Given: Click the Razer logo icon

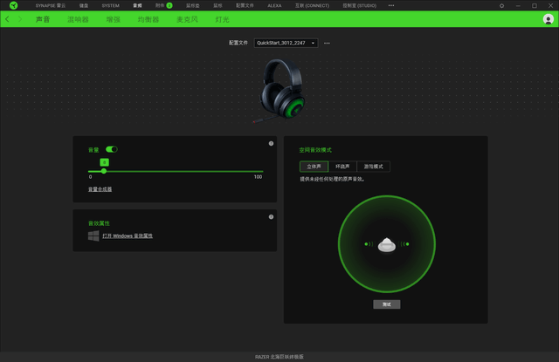Looking at the screenshot, I should point(14,5).
